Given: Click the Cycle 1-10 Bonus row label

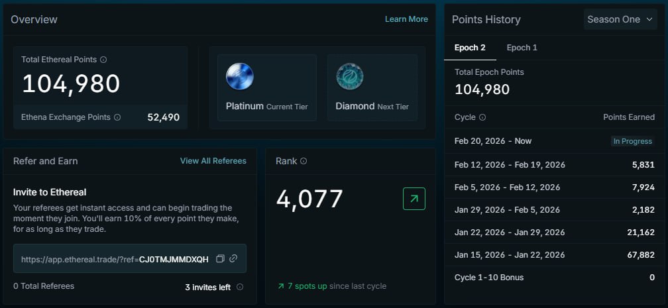Looking at the screenshot, I should [489, 278].
